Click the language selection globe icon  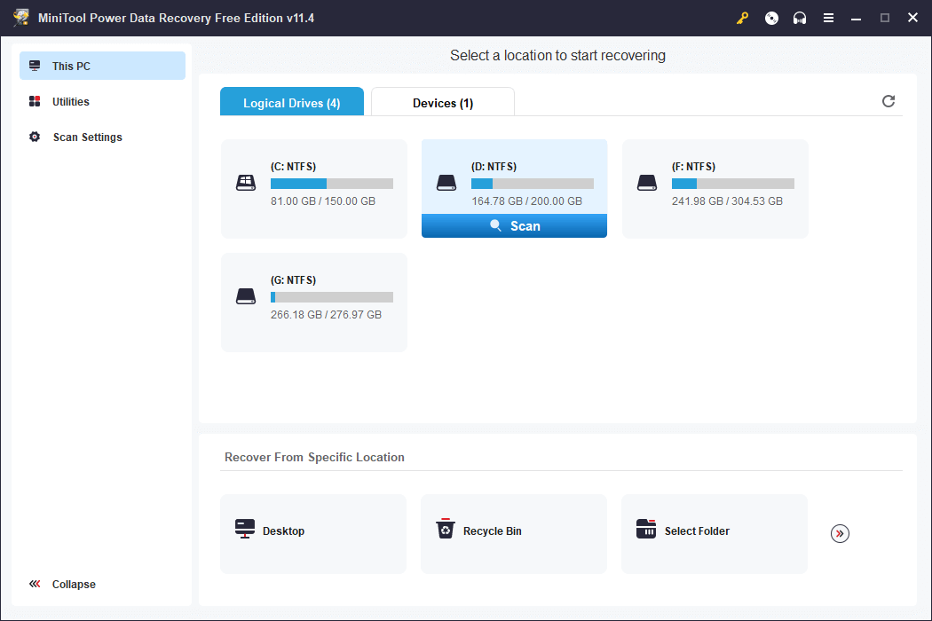[770, 17]
